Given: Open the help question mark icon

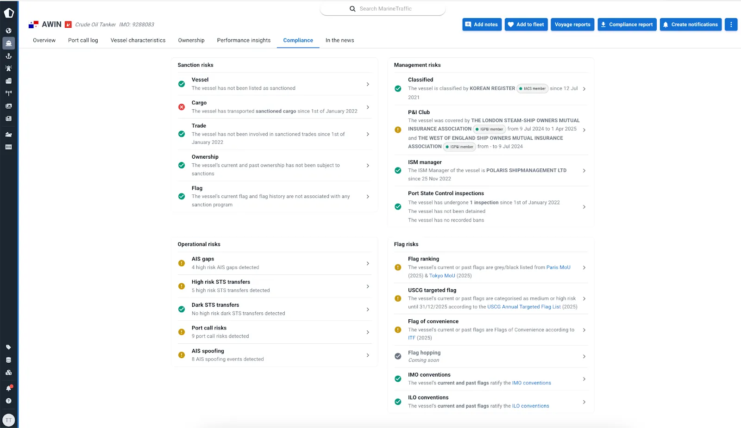Looking at the screenshot, I should click(x=8, y=401).
